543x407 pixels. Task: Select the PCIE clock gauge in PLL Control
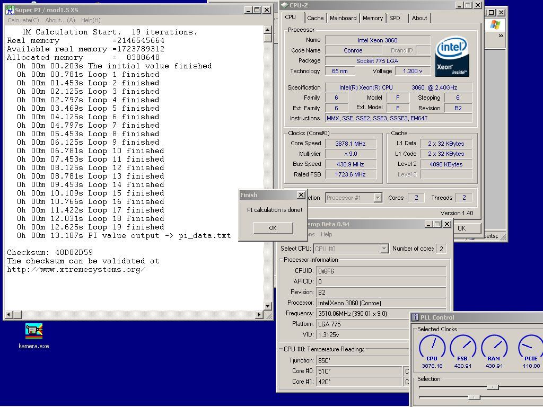pos(530,351)
